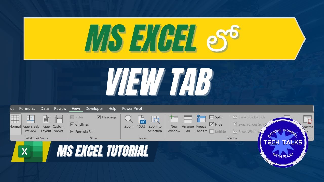Click the "Show" group label
The width and height of the screenshot is (324, 182).
(94, 138)
